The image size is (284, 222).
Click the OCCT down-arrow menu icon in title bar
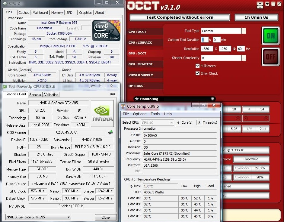267,4
